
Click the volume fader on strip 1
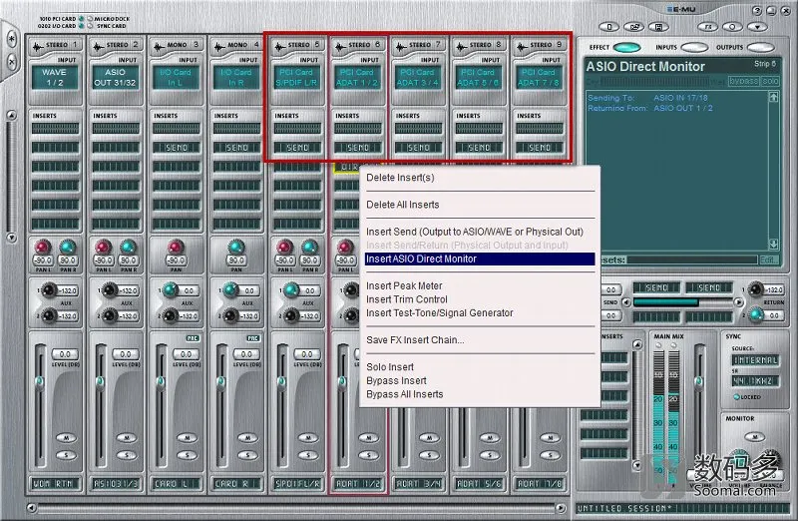40,381
